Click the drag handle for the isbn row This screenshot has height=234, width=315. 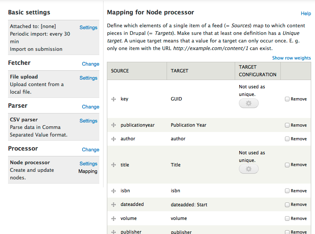[113, 191]
